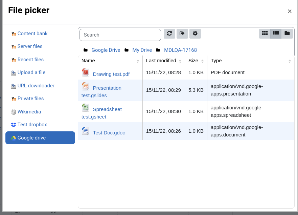Select Upload a file option
This screenshot has width=298, height=215.
[31, 72]
